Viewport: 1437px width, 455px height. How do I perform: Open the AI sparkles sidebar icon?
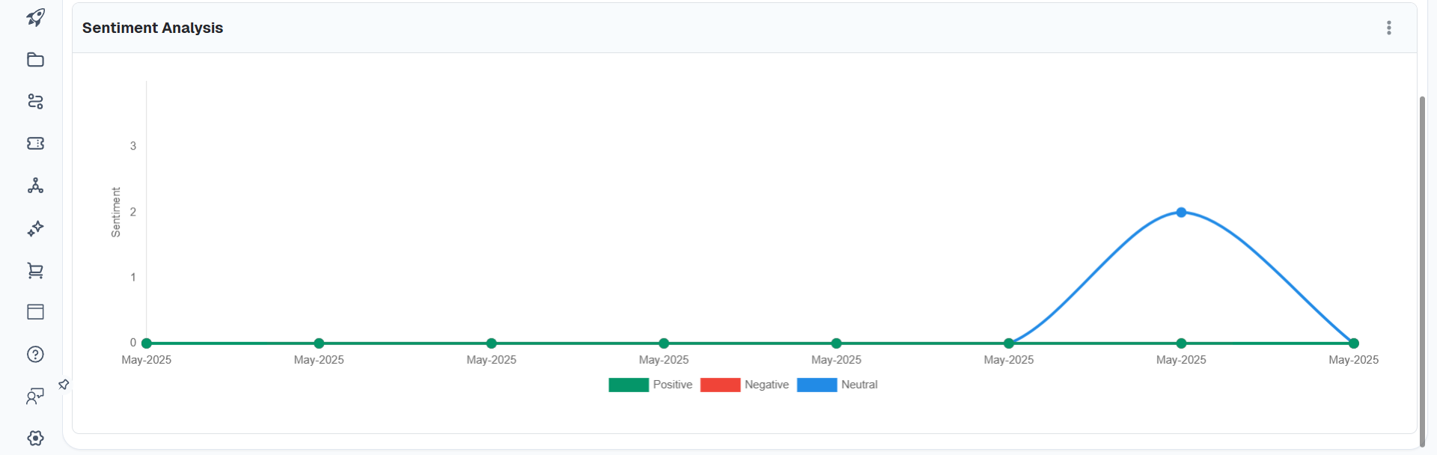point(35,228)
